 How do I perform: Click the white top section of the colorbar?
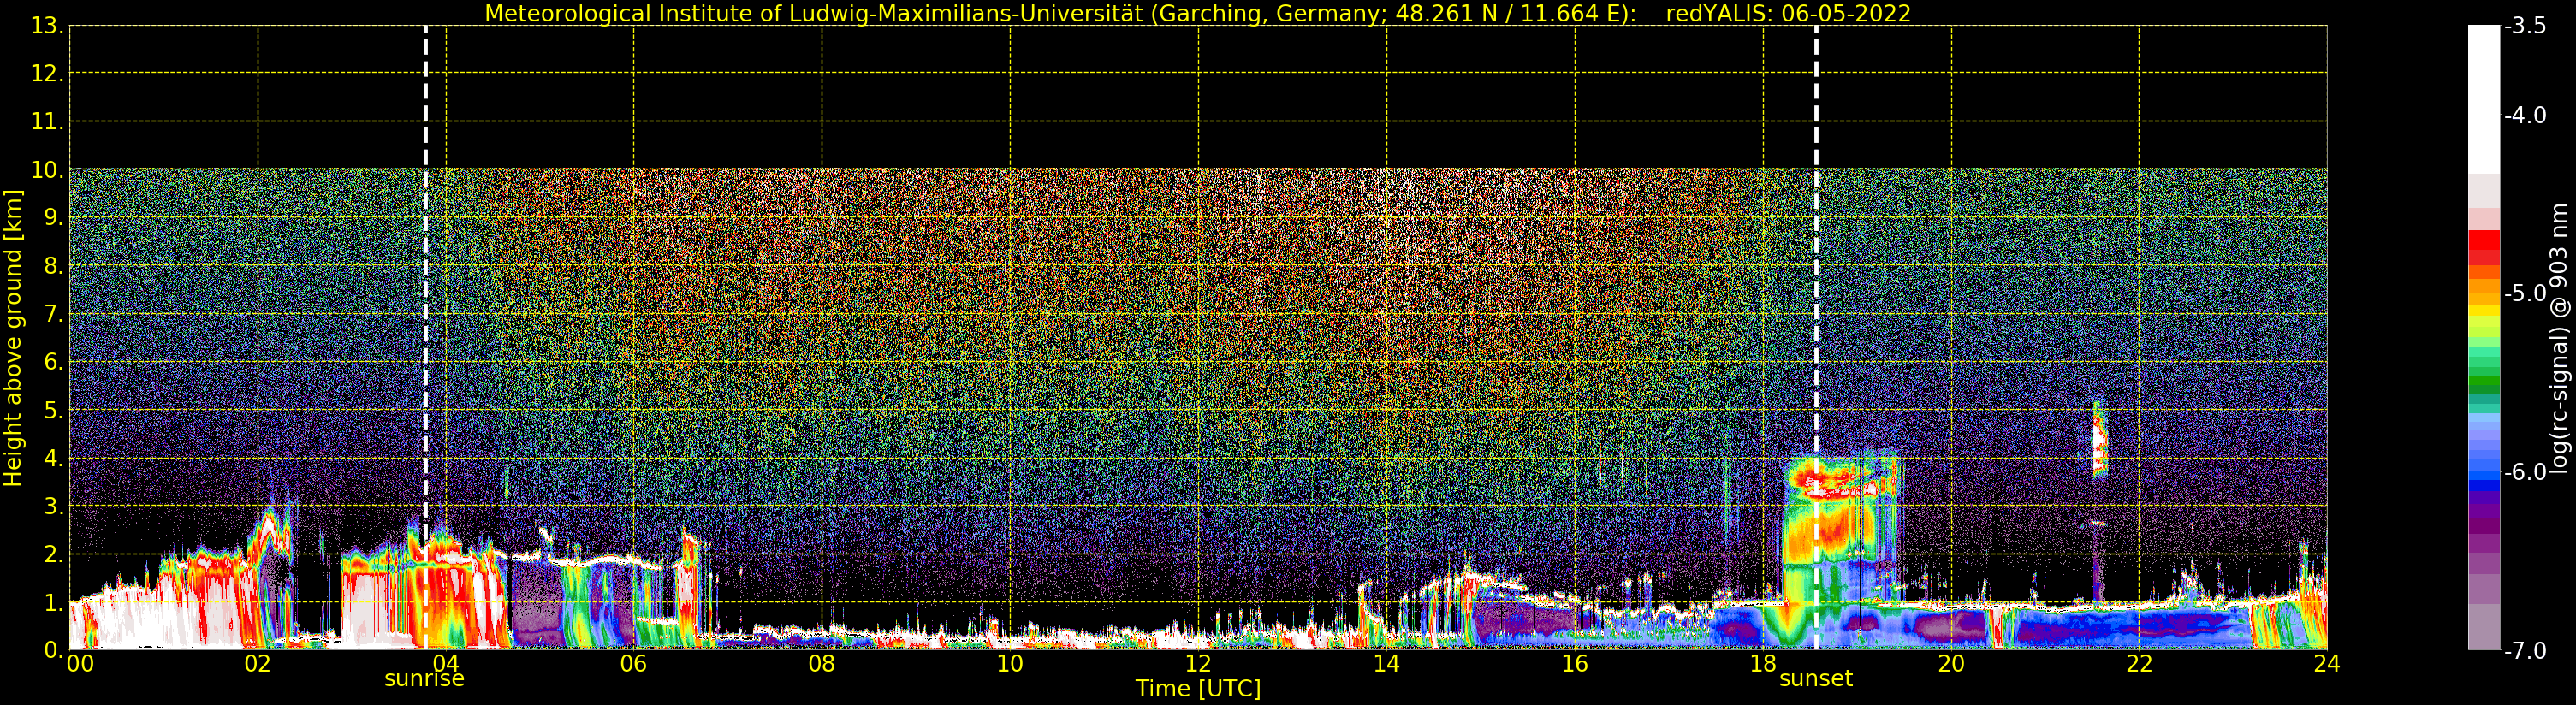tap(2484, 100)
